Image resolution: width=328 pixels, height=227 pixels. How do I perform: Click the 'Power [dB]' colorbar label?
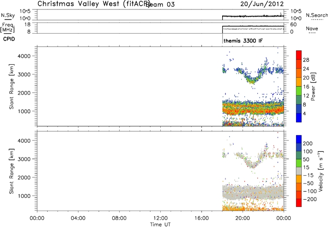[313, 86]
